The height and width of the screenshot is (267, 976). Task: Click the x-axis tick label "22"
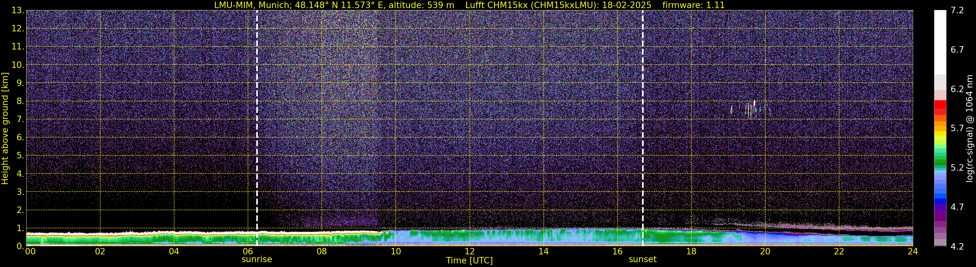(839, 251)
